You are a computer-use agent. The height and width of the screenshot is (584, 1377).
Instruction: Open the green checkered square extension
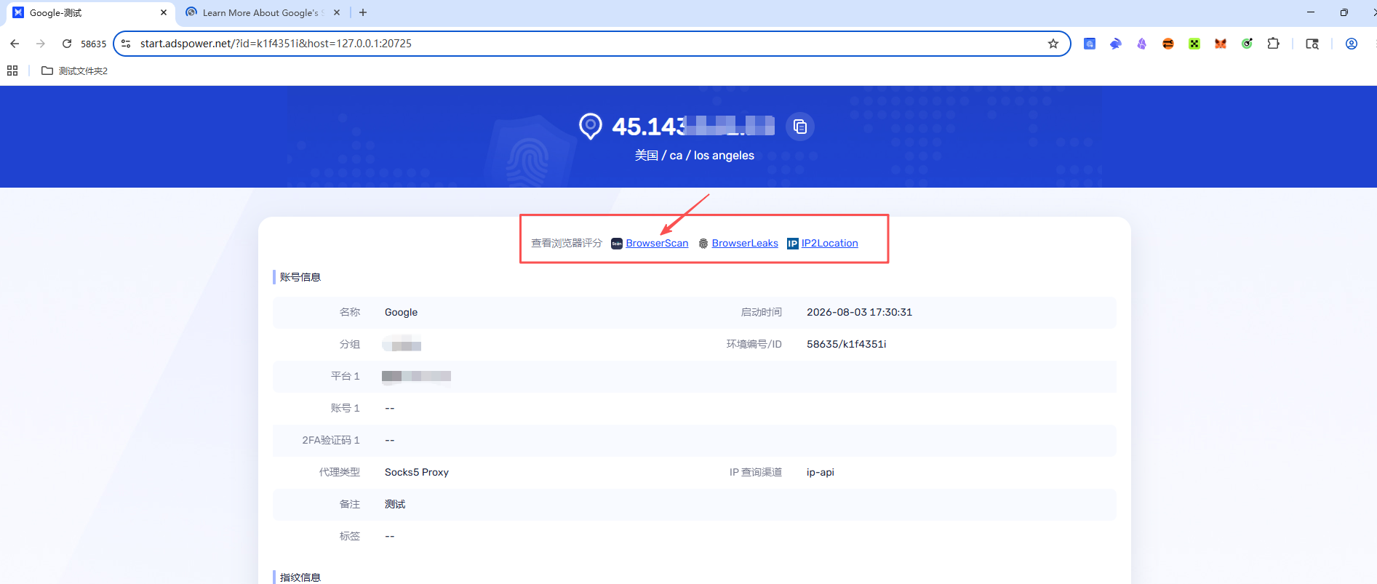pyautogui.click(x=1194, y=44)
